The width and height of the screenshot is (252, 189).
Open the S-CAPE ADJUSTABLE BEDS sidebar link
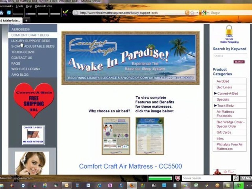pos(33,46)
